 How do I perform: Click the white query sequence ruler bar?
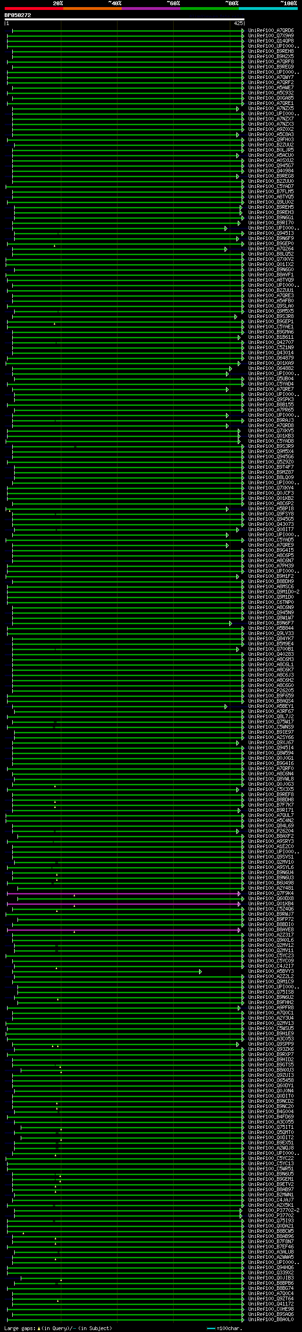[x=125, y=20]
